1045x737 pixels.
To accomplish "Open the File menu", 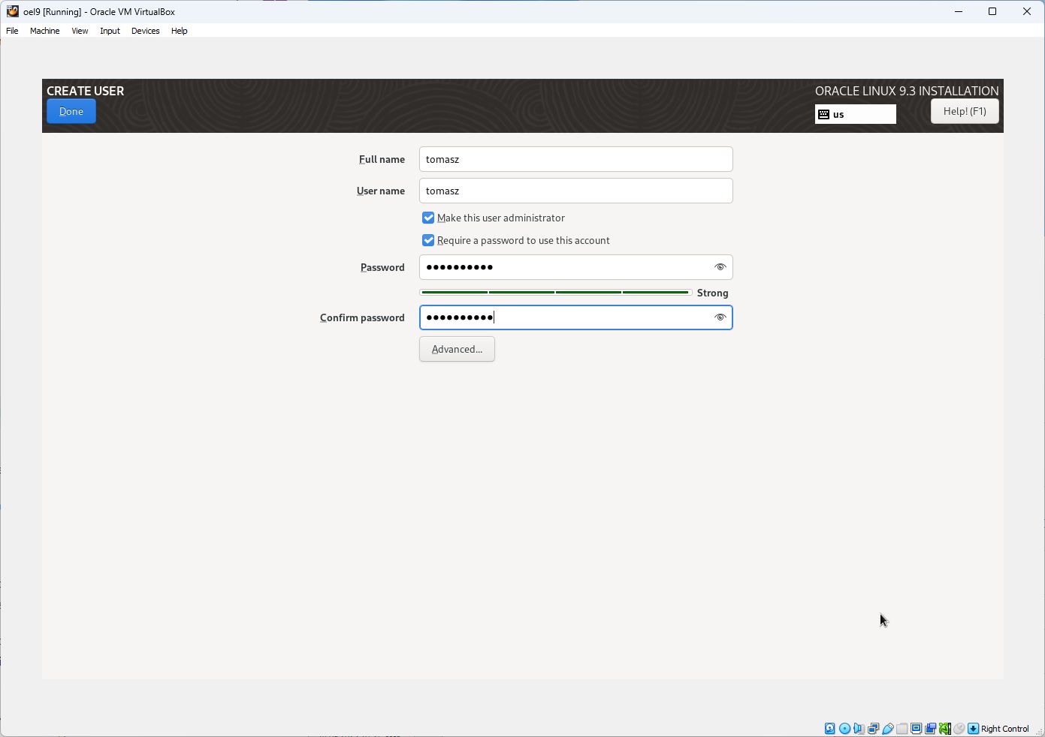I will pos(12,31).
